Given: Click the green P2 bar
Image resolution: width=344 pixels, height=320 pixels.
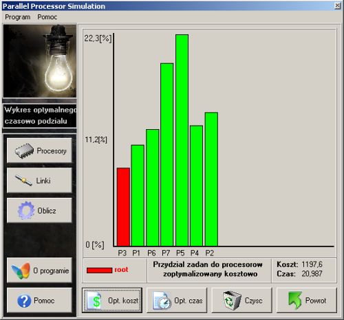Looking at the screenshot, I should (x=211, y=179).
